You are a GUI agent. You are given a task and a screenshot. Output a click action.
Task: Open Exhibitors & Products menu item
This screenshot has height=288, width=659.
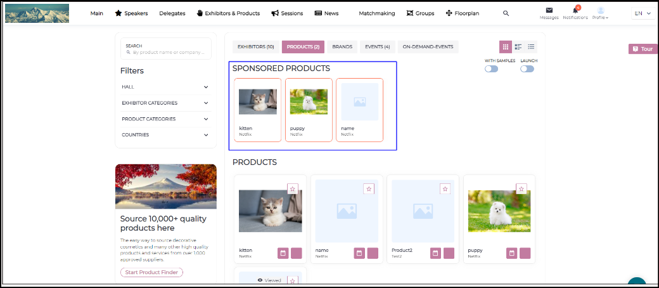pyautogui.click(x=228, y=13)
